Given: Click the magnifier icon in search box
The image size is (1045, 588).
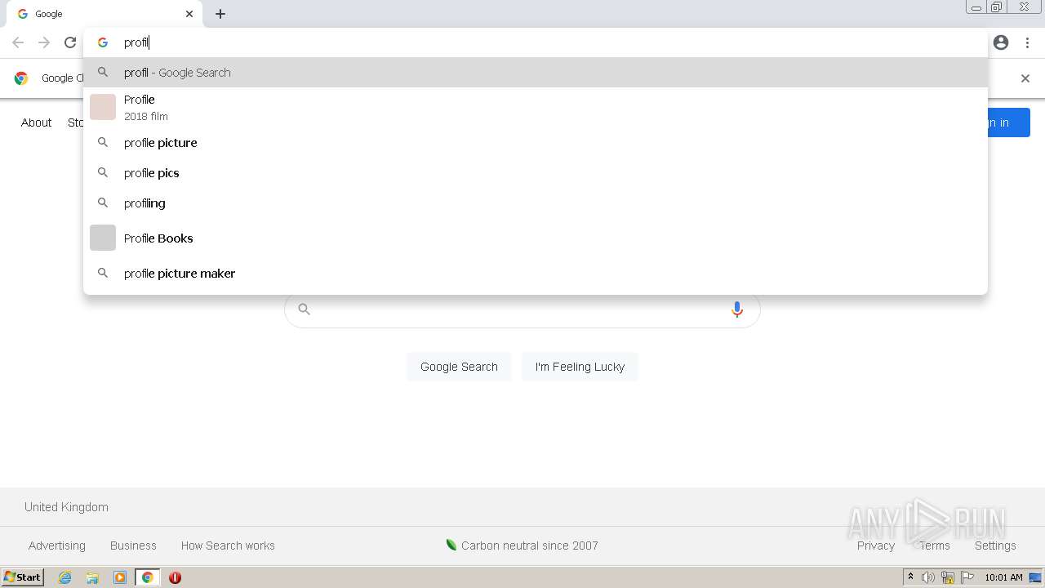Looking at the screenshot, I should pos(304,309).
